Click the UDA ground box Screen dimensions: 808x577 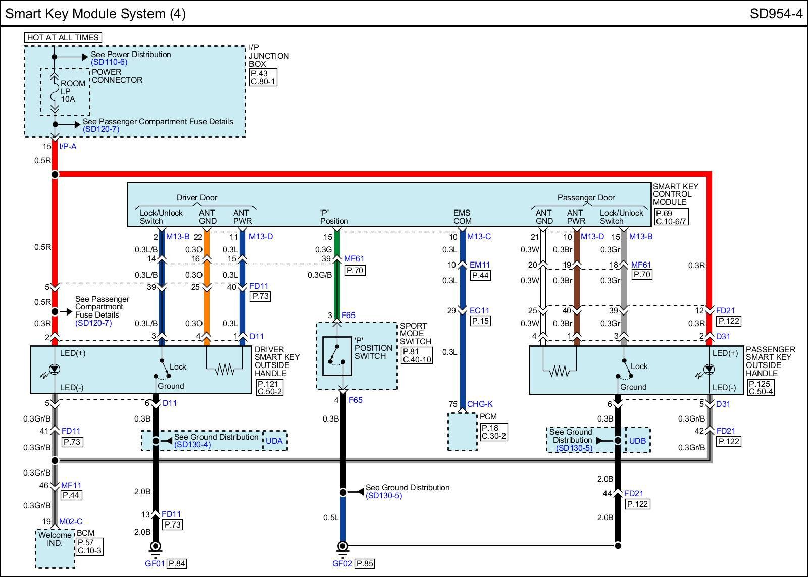[x=274, y=441]
